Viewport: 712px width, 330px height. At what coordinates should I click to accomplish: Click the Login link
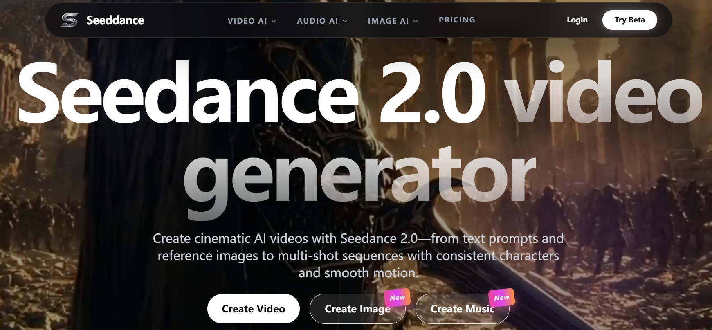click(577, 20)
